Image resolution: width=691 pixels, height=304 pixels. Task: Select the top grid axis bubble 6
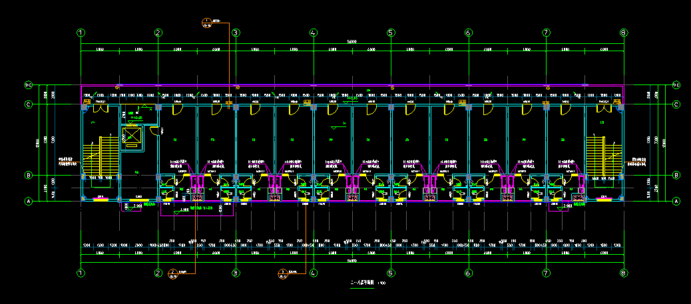469,33
